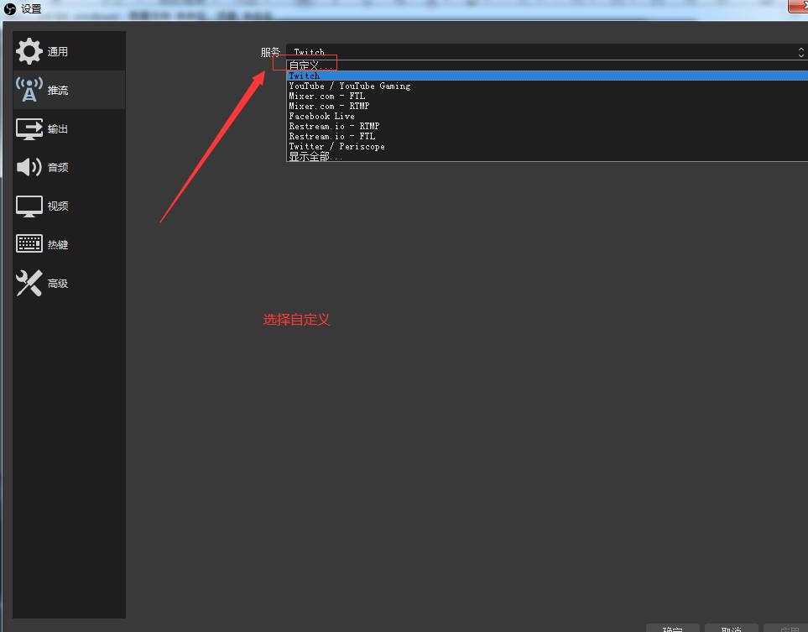Select Twitter / Periscope service
The width and height of the screenshot is (808, 632).
click(337, 146)
